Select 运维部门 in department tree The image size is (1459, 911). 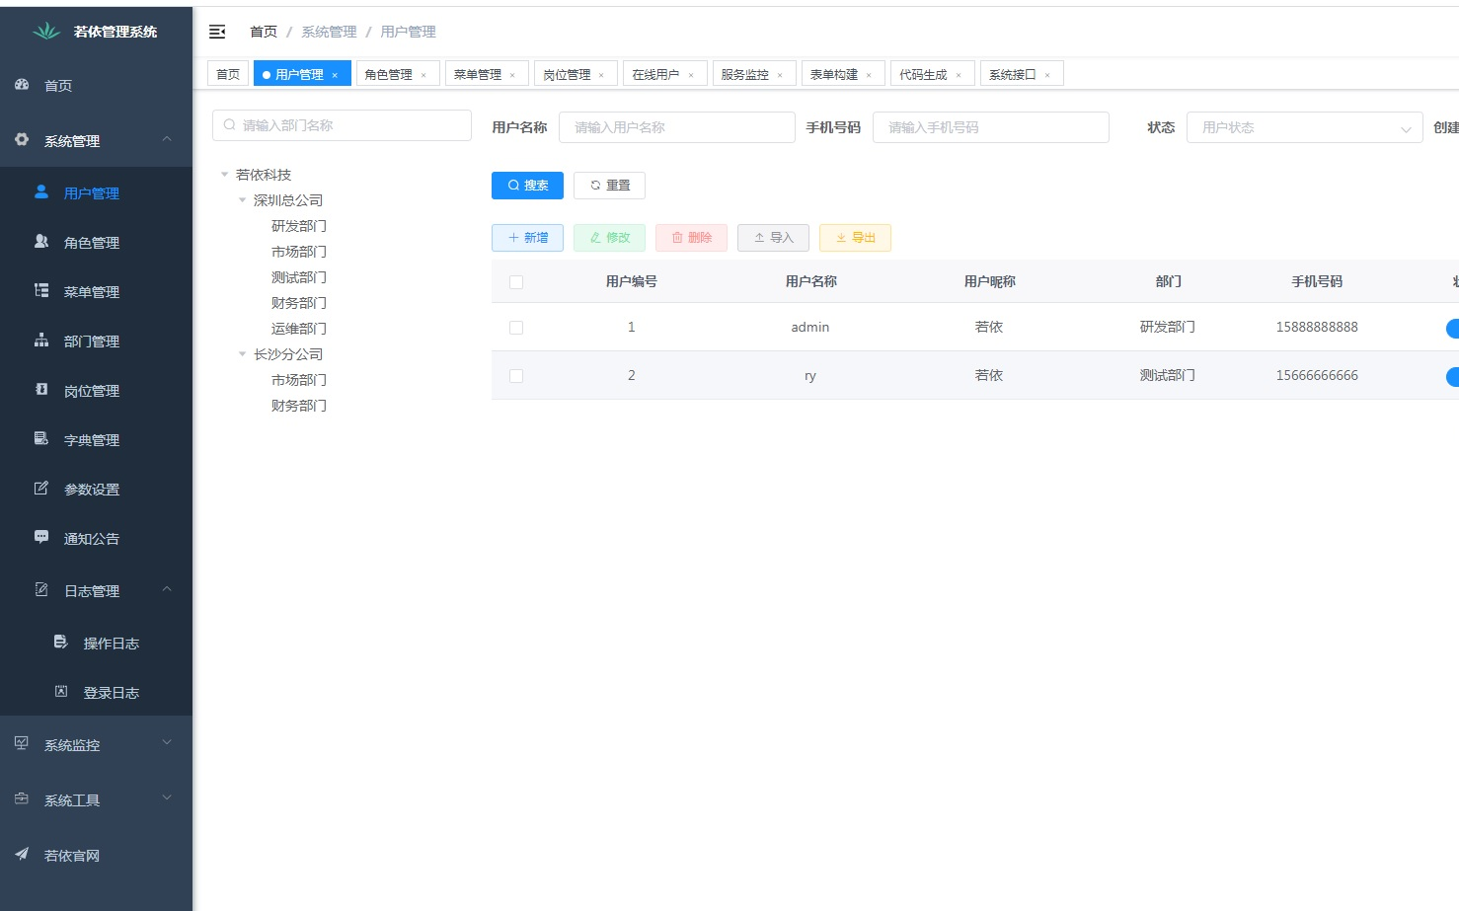[299, 329]
